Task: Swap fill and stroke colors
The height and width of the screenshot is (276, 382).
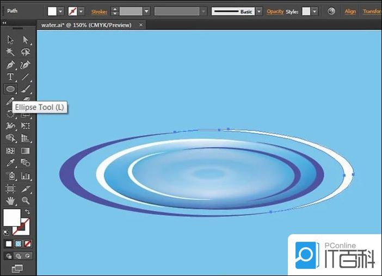Action: [27, 212]
